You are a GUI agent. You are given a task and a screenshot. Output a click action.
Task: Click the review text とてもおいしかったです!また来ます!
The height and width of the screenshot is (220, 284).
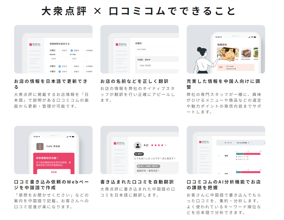(155, 158)
